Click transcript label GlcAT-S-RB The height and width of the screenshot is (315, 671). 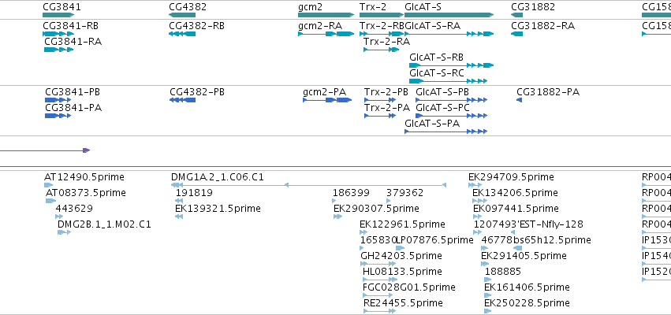(436, 57)
